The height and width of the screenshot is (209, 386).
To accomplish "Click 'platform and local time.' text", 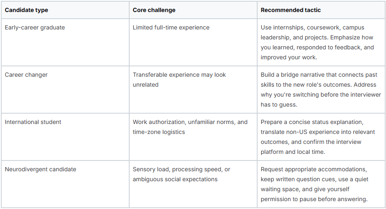I will tap(293, 152).
